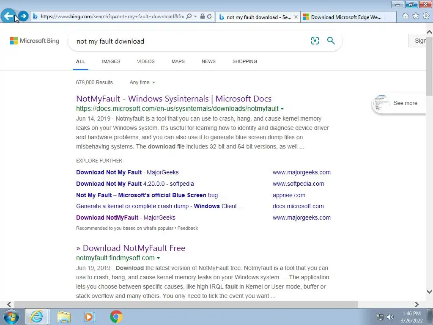The image size is (433, 325).
Task: Open Google Chrome from taskbar
Action: (x=116, y=317)
